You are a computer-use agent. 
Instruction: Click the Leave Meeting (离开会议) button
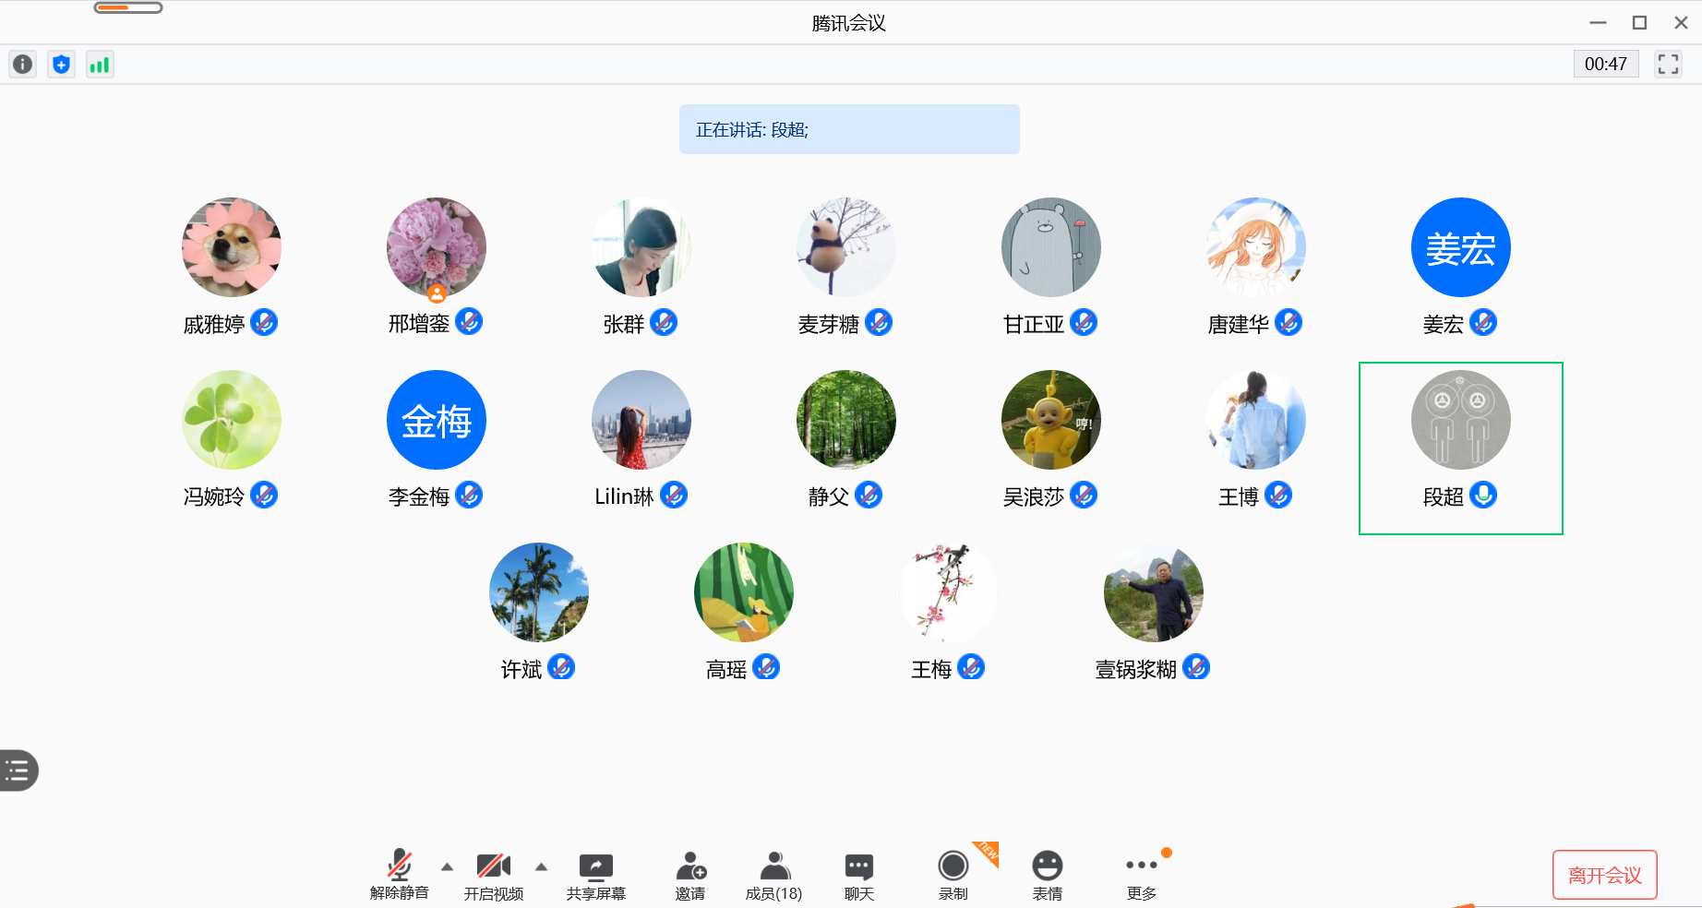(1604, 875)
